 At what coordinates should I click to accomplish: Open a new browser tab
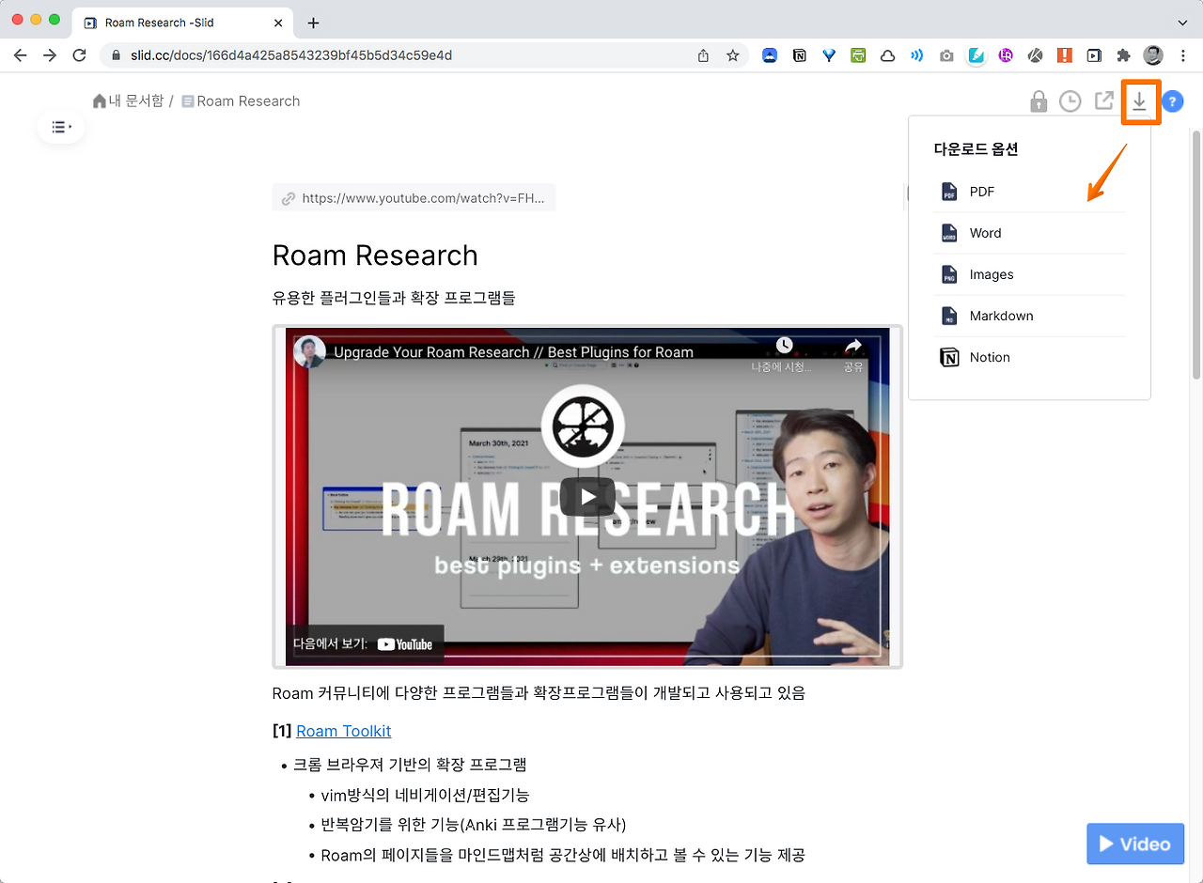(313, 23)
